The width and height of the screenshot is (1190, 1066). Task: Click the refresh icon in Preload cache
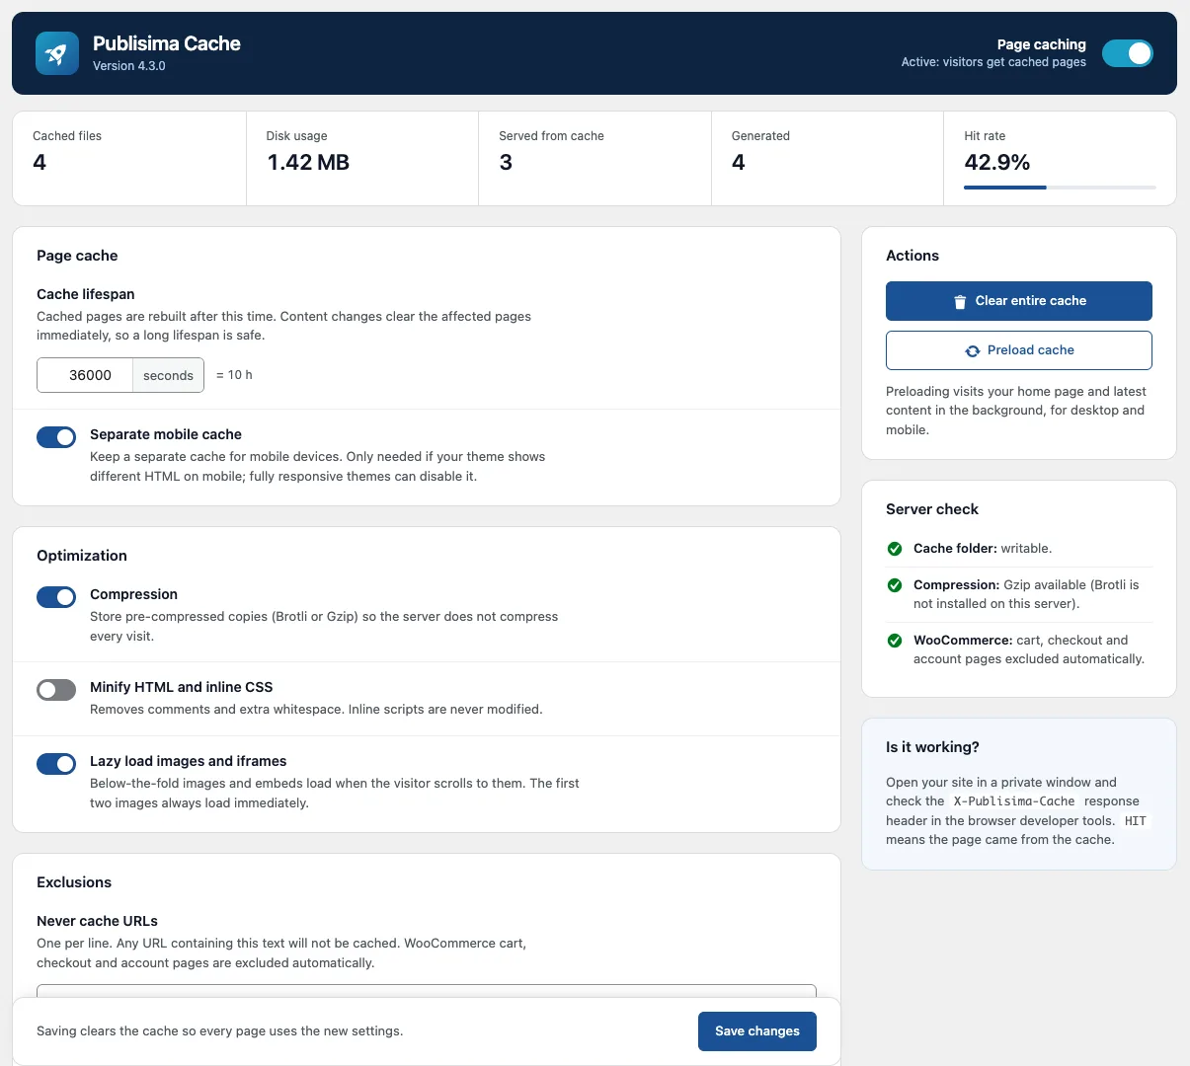[x=973, y=350]
